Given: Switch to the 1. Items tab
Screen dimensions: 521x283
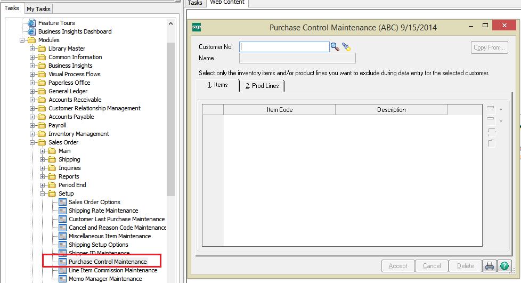Looking at the screenshot, I should [x=218, y=85].
